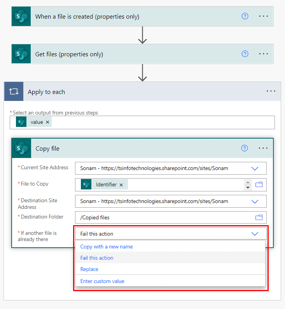This screenshot has width=285, height=309.
Task: Choose 'Replace' option
Action: click(x=170, y=269)
